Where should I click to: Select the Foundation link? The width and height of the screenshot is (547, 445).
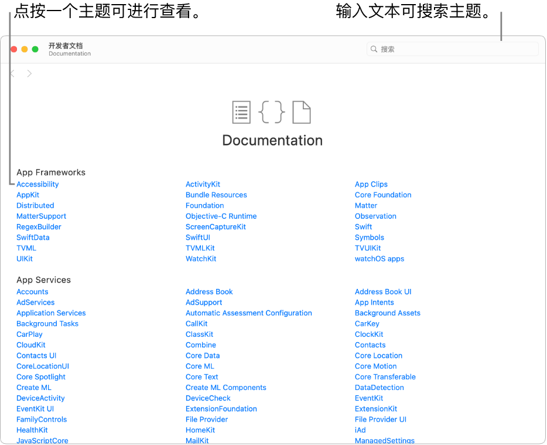(x=205, y=205)
